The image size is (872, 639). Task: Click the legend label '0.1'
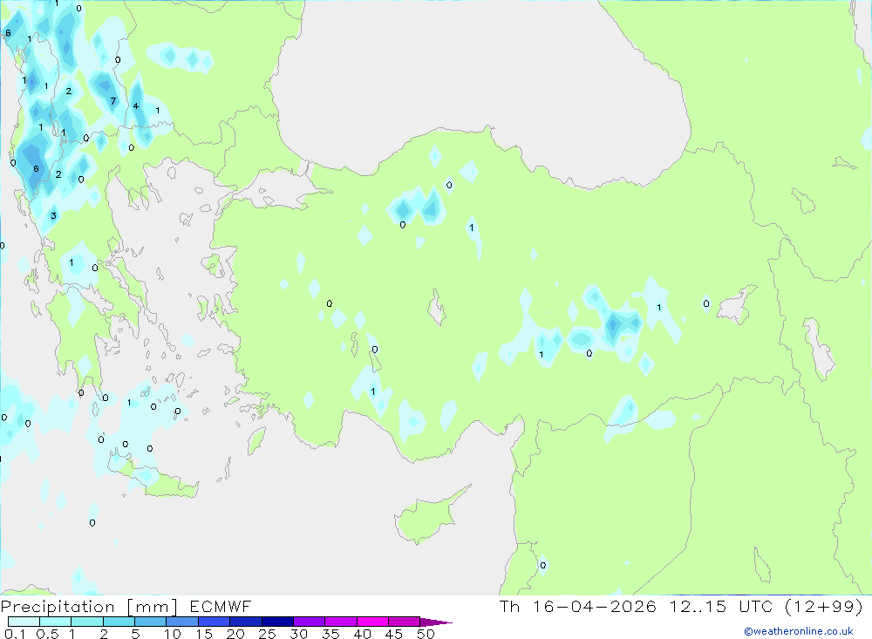tap(15, 634)
